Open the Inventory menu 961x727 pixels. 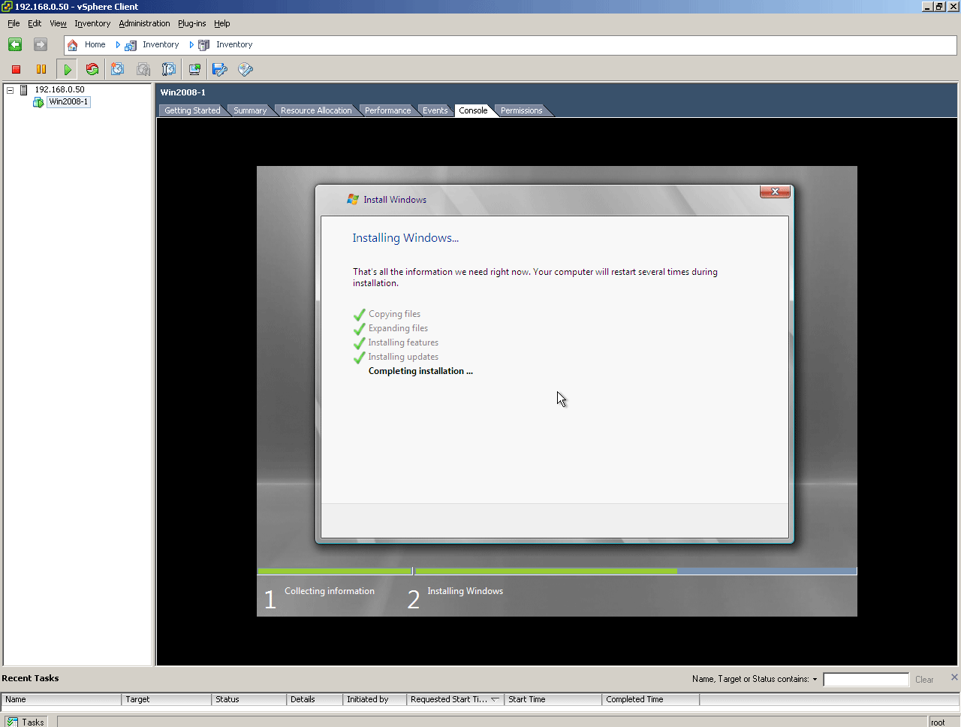coord(92,24)
